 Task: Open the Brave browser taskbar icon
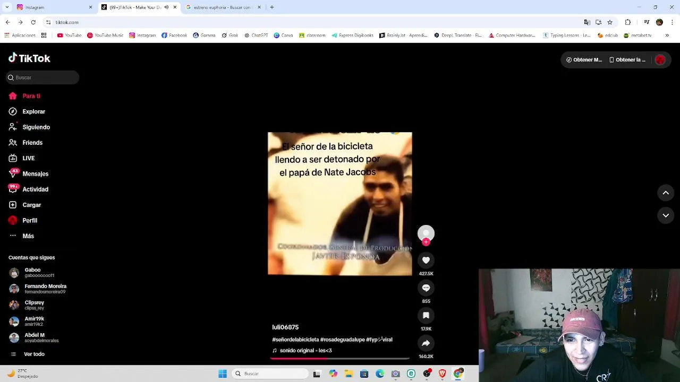(x=442, y=374)
